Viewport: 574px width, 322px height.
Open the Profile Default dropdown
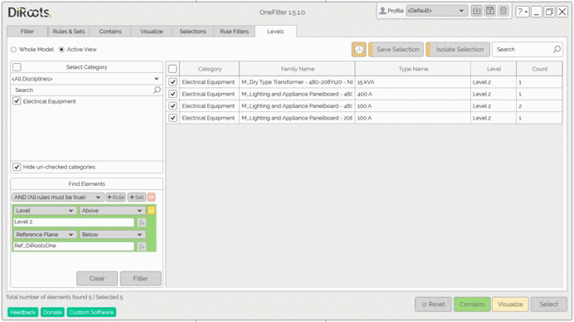pos(436,11)
